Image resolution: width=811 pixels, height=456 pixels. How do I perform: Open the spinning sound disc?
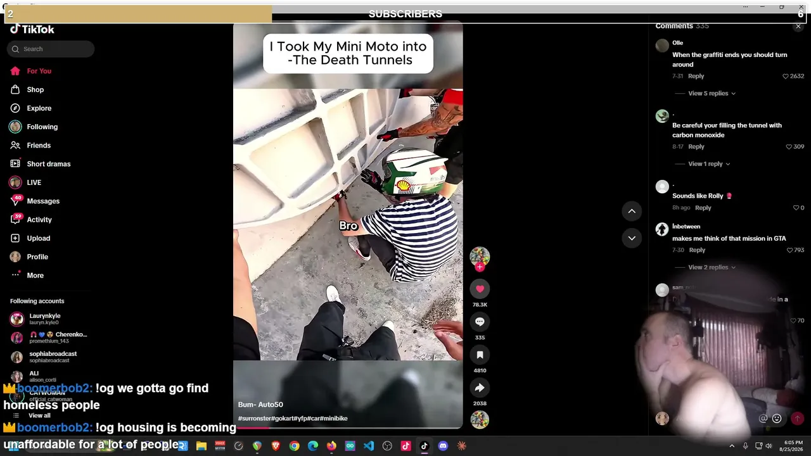pyautogui.click(x=480, y=419)
